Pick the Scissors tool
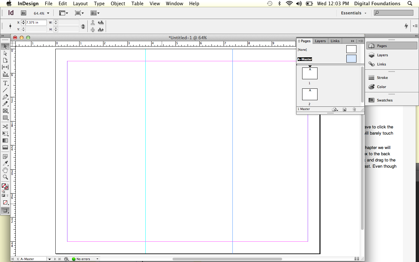This screenshot has width=419, height=262. (x=5, y=126)
